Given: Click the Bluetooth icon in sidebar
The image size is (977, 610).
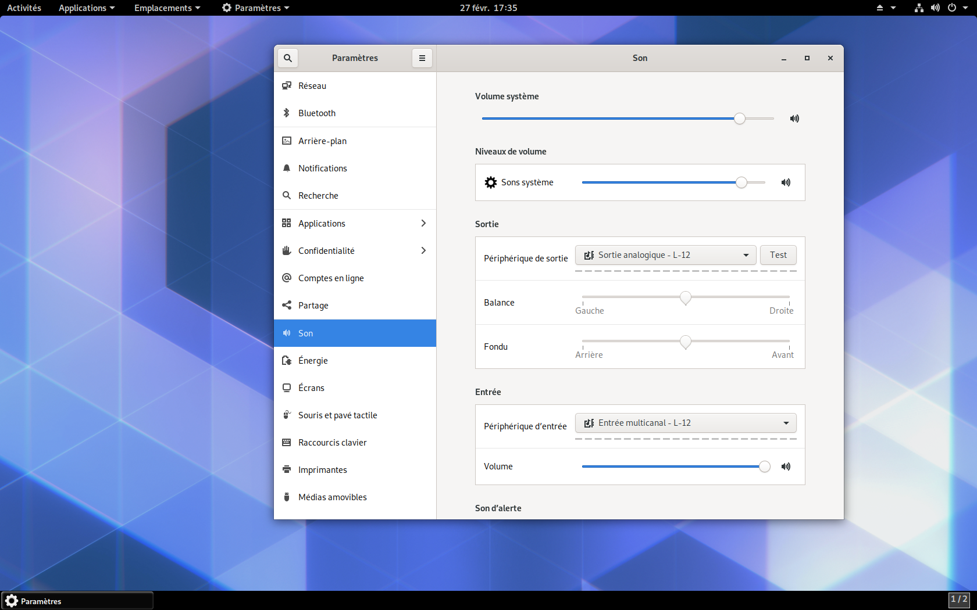Looking at the screenshot, I should [287, 113].
